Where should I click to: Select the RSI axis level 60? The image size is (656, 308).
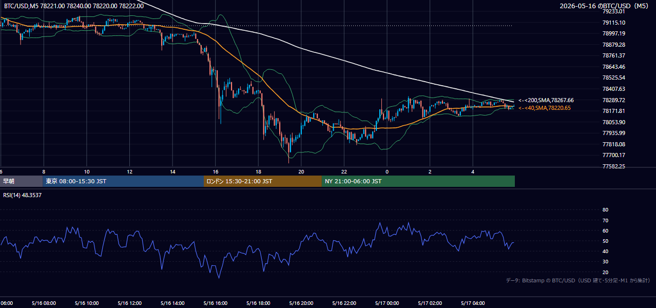(605, 230)
